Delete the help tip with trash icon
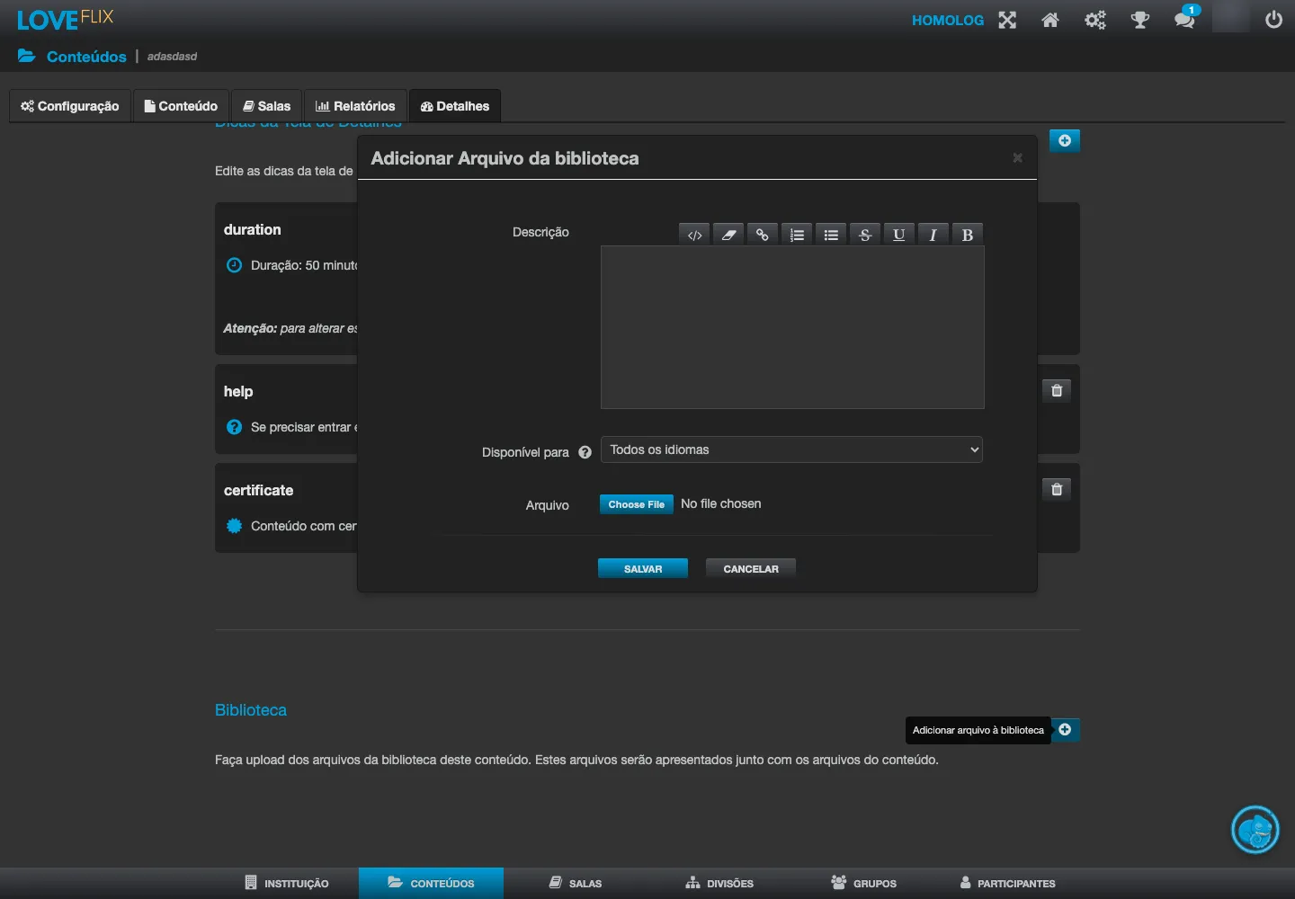The image size is (1295, 899). coord(1057,390)
